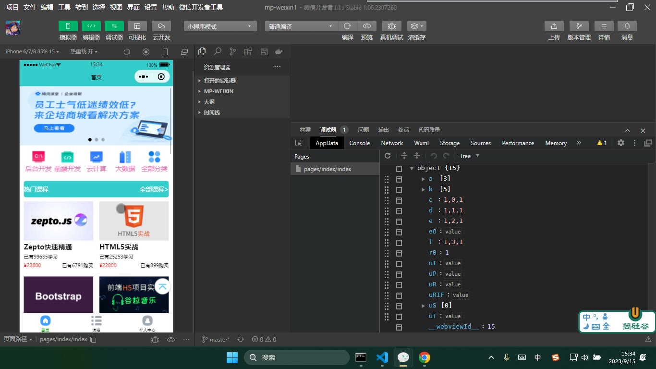
Task: Click the 编译 compile refresh icon
Action: (348, 26)
